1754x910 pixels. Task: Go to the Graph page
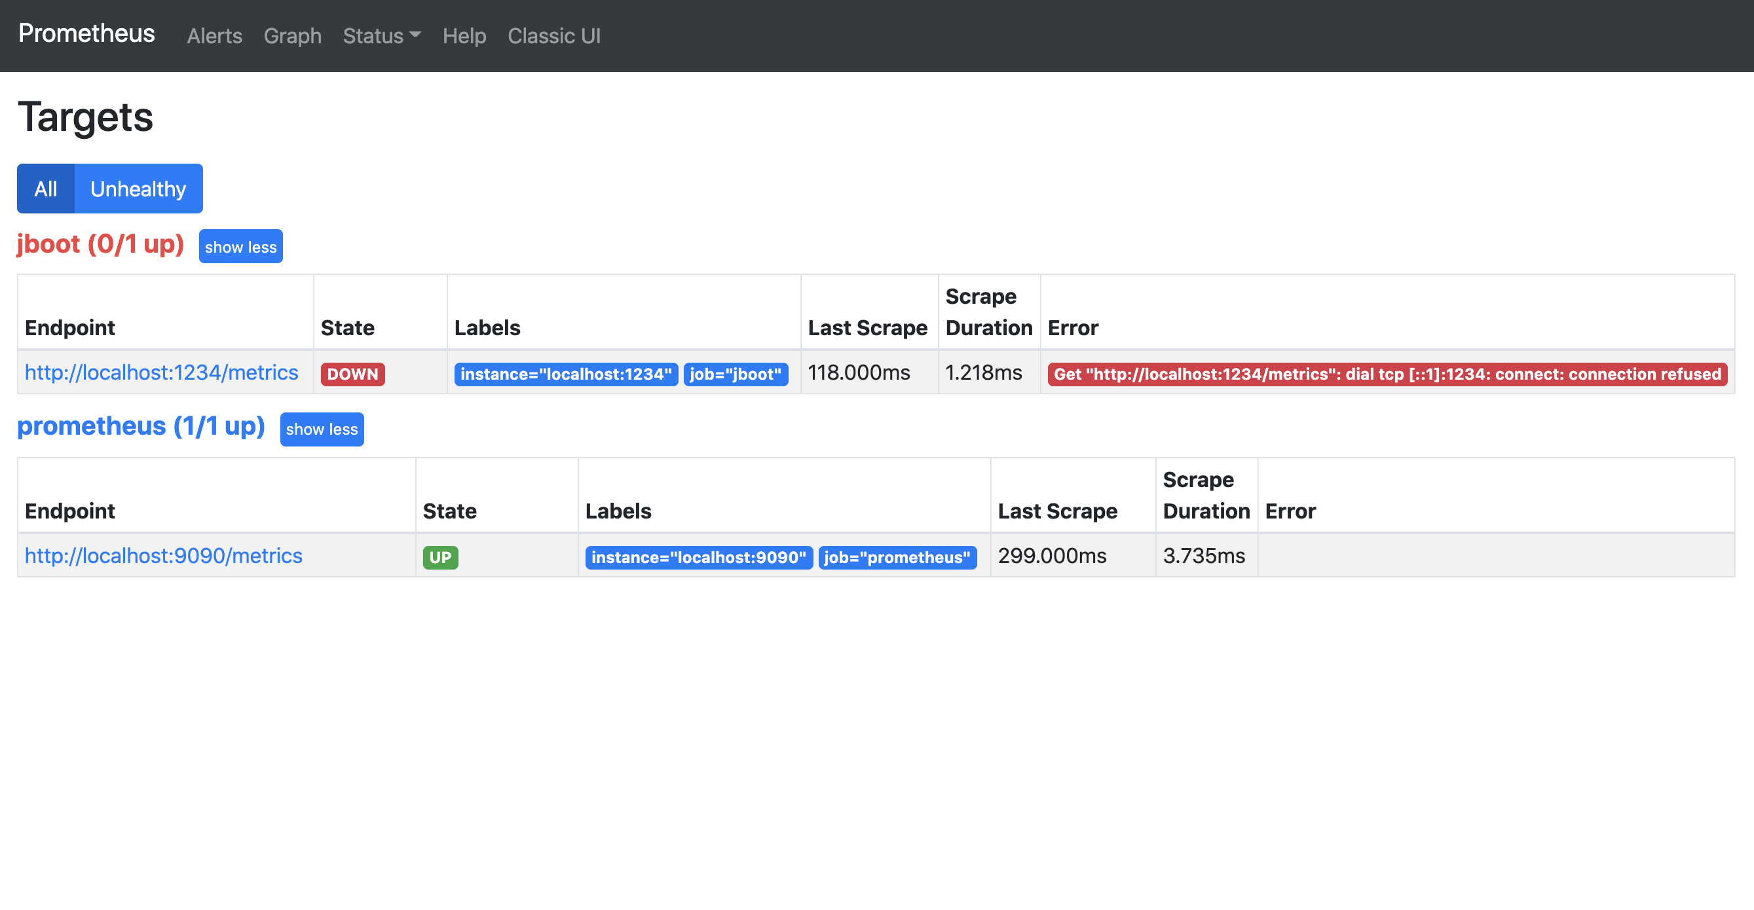point(292,35)
